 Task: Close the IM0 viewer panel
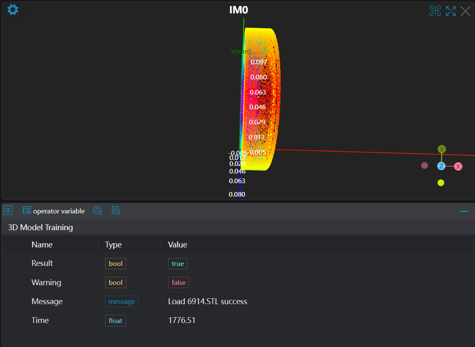coord(465,11)
